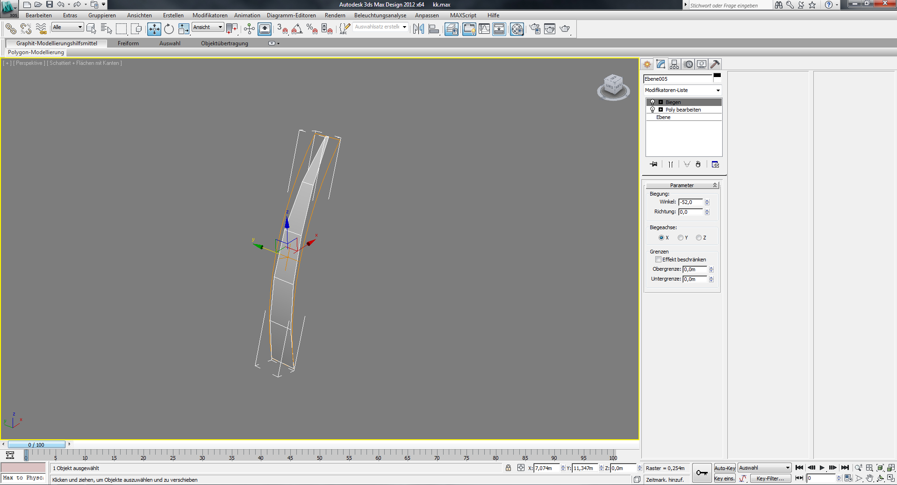The width and height of the screenshot is (897, 485).
Task: Toggle Biegen modifier lightbulb visibility
Action: coord(653,102)
